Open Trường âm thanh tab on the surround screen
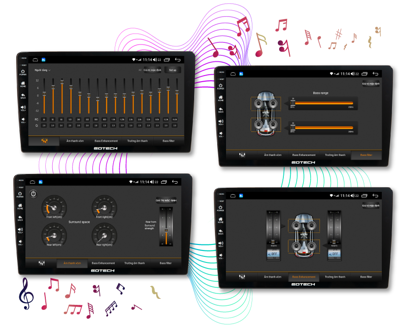Image resolution: width=416 pixels, height=327 pixels. [134, 263]
